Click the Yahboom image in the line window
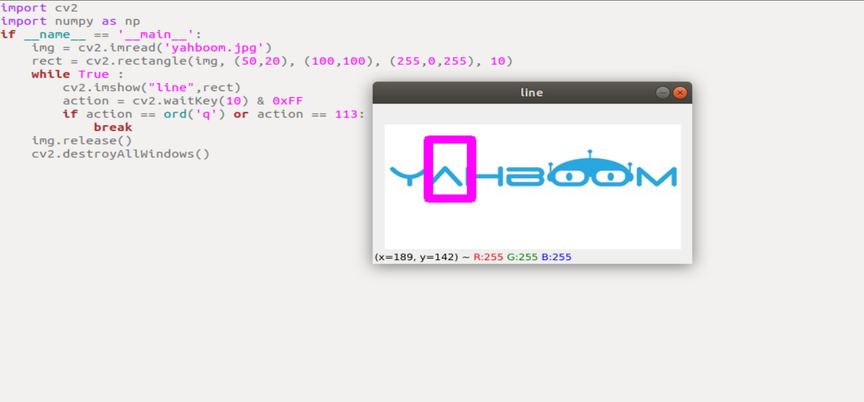 click(x=533, y=187)
